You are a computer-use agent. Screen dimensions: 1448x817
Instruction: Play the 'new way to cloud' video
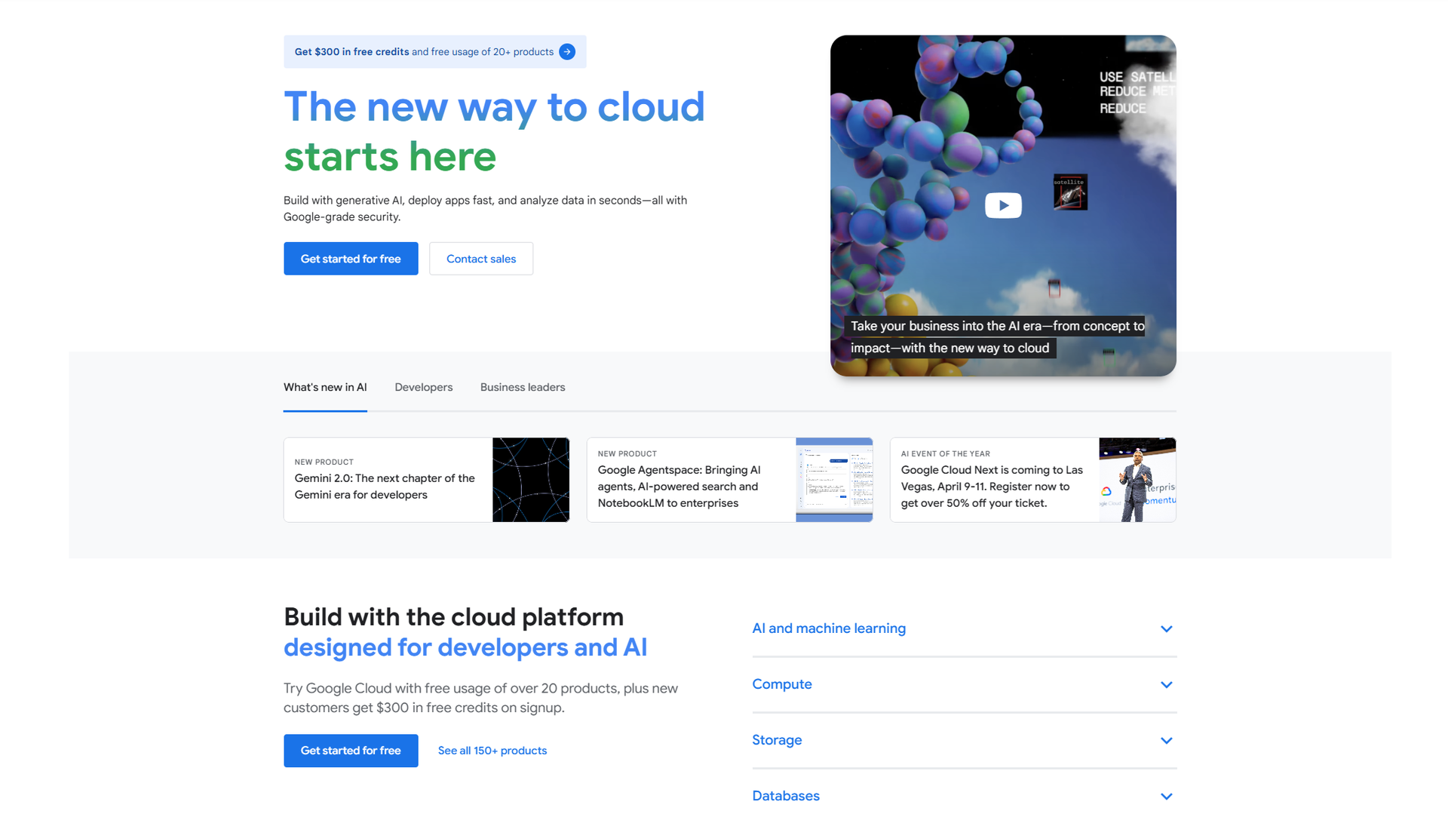pyautogui.click(x=1003, y=204)
